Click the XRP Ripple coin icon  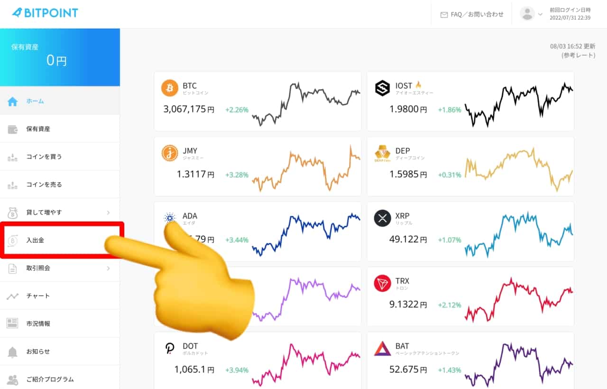coord(382,218)
